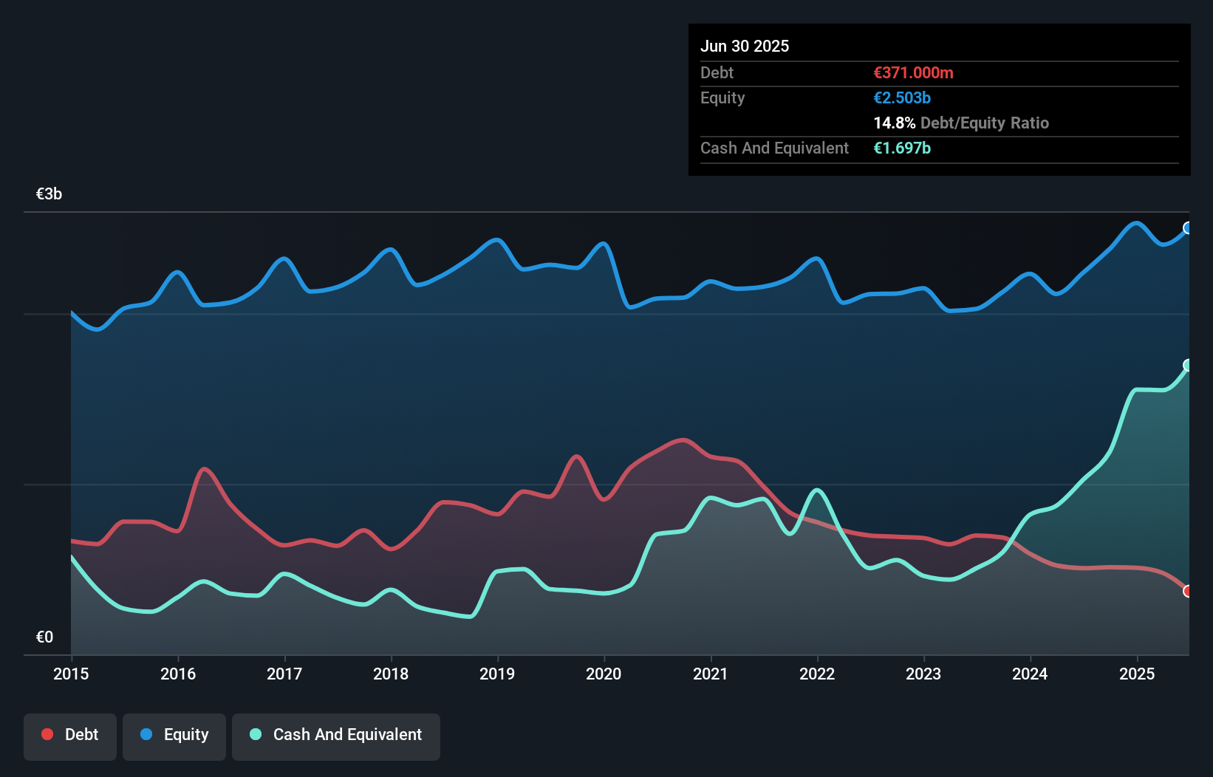1213x777 pixels.
Task: Toggle the Debt series visibility
Action: (70, 736)
